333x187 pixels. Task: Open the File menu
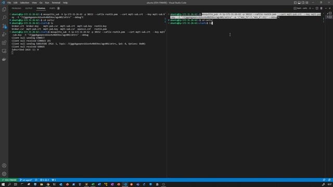coord(9,3)
